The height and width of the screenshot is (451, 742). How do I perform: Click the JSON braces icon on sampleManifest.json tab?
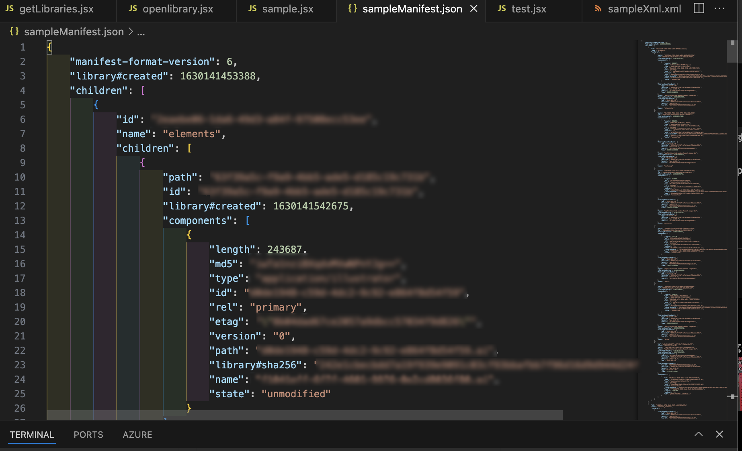coord(353,8)
